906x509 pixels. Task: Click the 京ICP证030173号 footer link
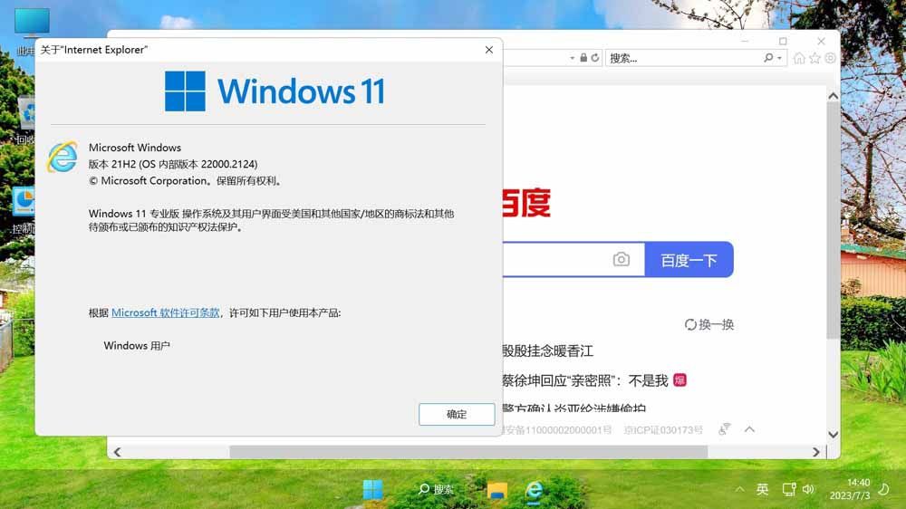coord(663,430)
